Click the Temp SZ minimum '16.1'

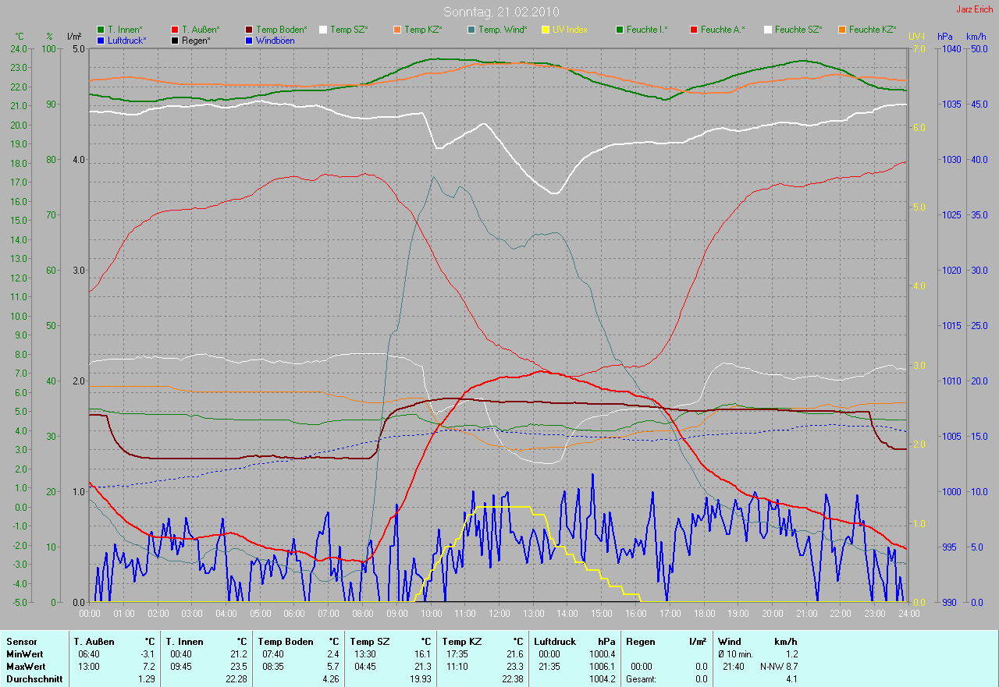click(x=421, y=654)
